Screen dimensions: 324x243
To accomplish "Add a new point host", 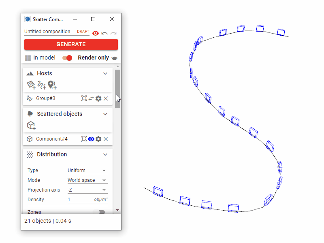I will pos(52,85).
